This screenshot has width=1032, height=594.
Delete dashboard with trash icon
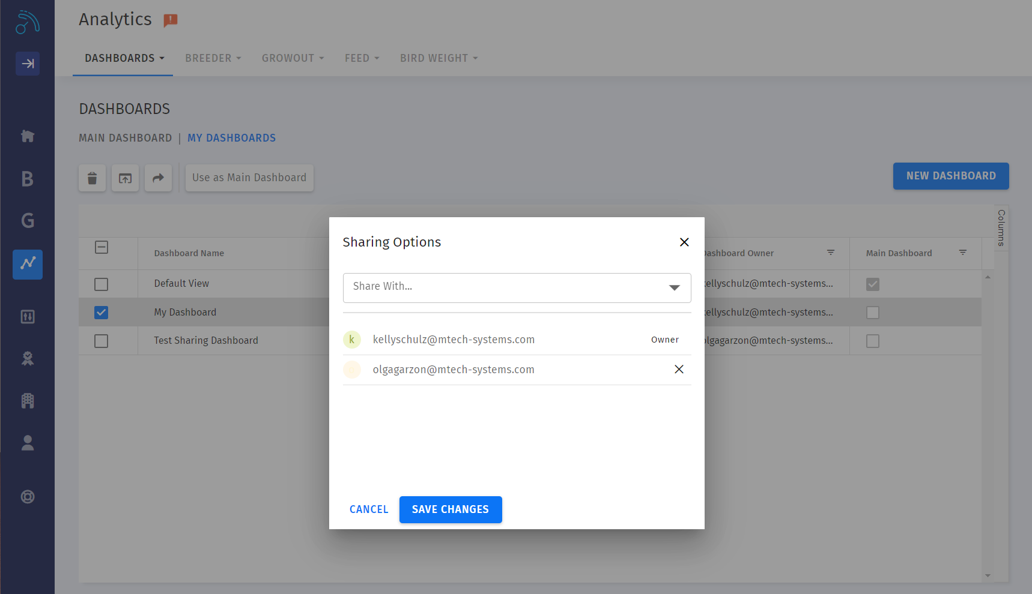point(93,178)
